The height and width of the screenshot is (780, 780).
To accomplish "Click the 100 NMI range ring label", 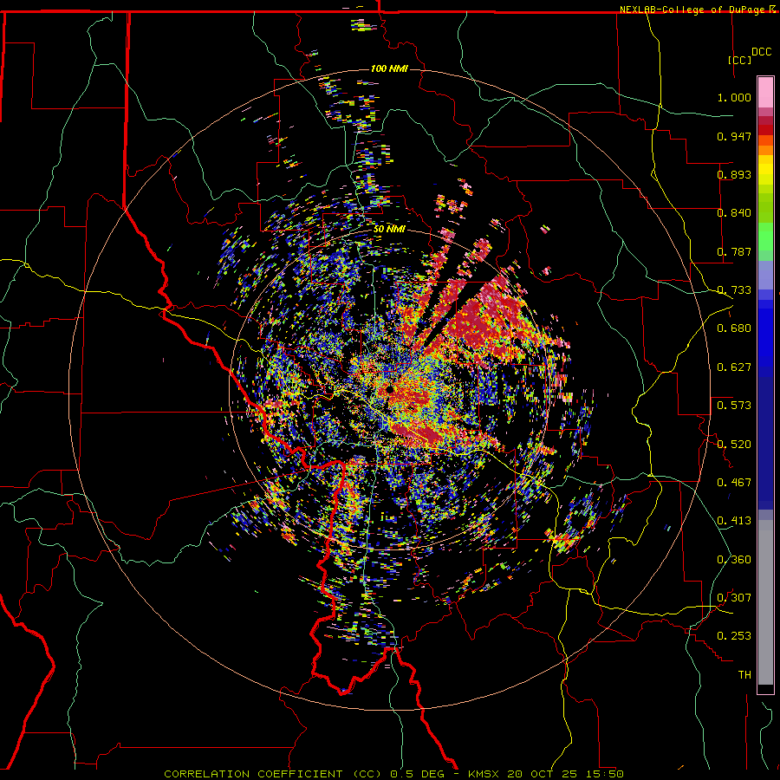I will [x=389, y=68].
